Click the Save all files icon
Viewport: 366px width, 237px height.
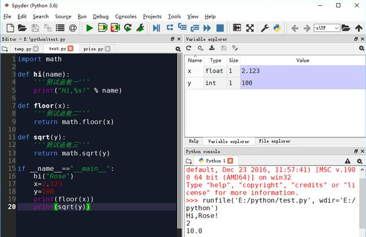pyautogui.click(x=48, y=28)
